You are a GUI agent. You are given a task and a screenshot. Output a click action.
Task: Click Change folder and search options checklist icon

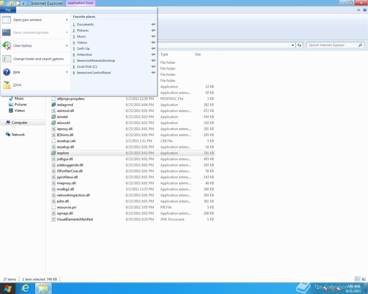6,59
